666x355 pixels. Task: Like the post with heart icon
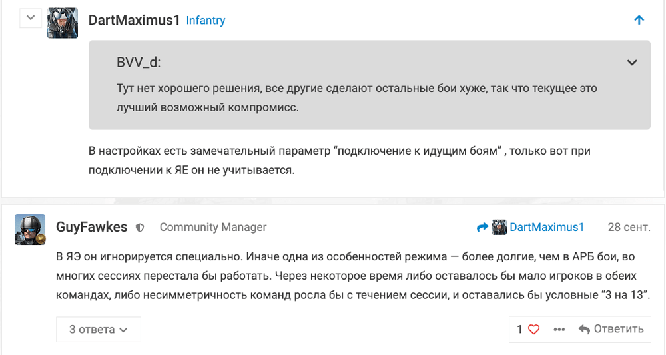(x=534, y=330)
